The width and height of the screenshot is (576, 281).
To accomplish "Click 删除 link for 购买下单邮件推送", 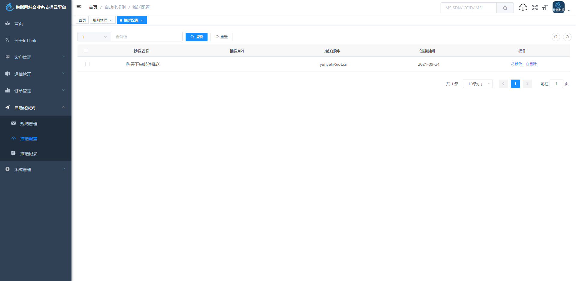I will point(531,64).
